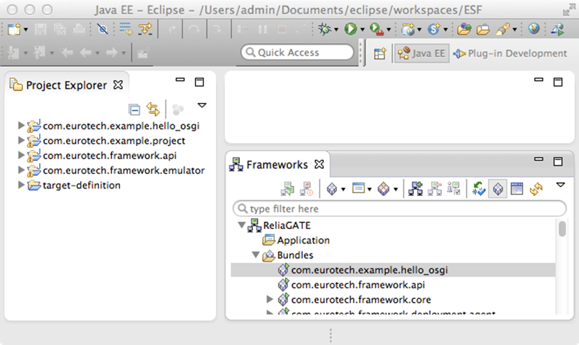Click the New wizard icon in main toolbar
The image size is (579, 345).
pos(14,29)
